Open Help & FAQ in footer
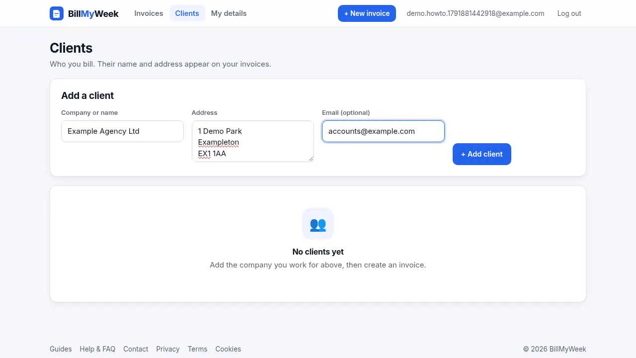The image size is (636, 358). tap(97, 349)
